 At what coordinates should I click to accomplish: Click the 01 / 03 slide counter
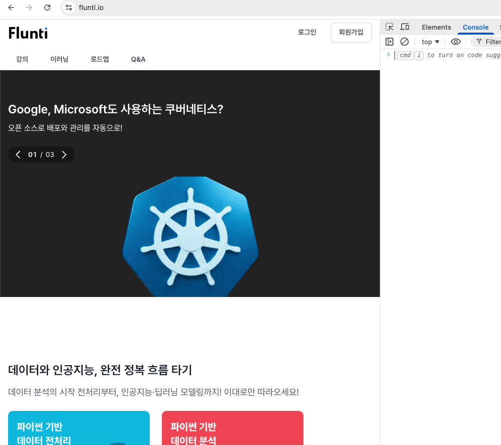pyautogui.click(x=41, y=155)
